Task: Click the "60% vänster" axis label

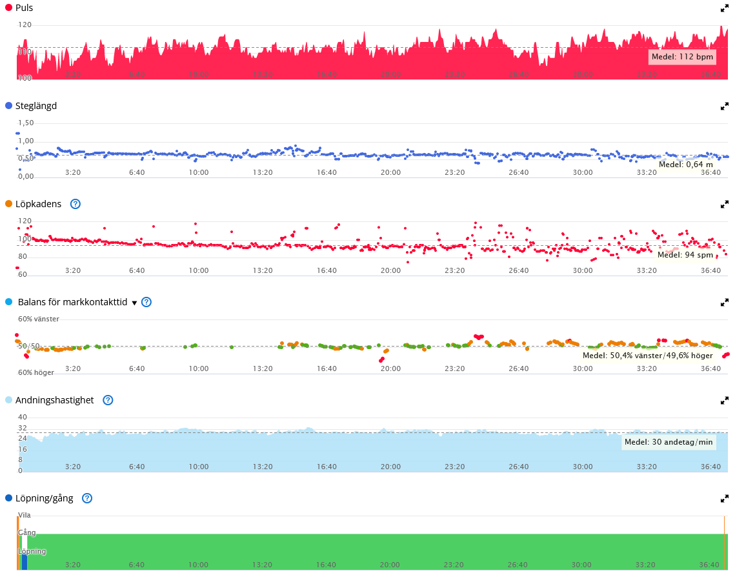Action: (x=39, y=319)
